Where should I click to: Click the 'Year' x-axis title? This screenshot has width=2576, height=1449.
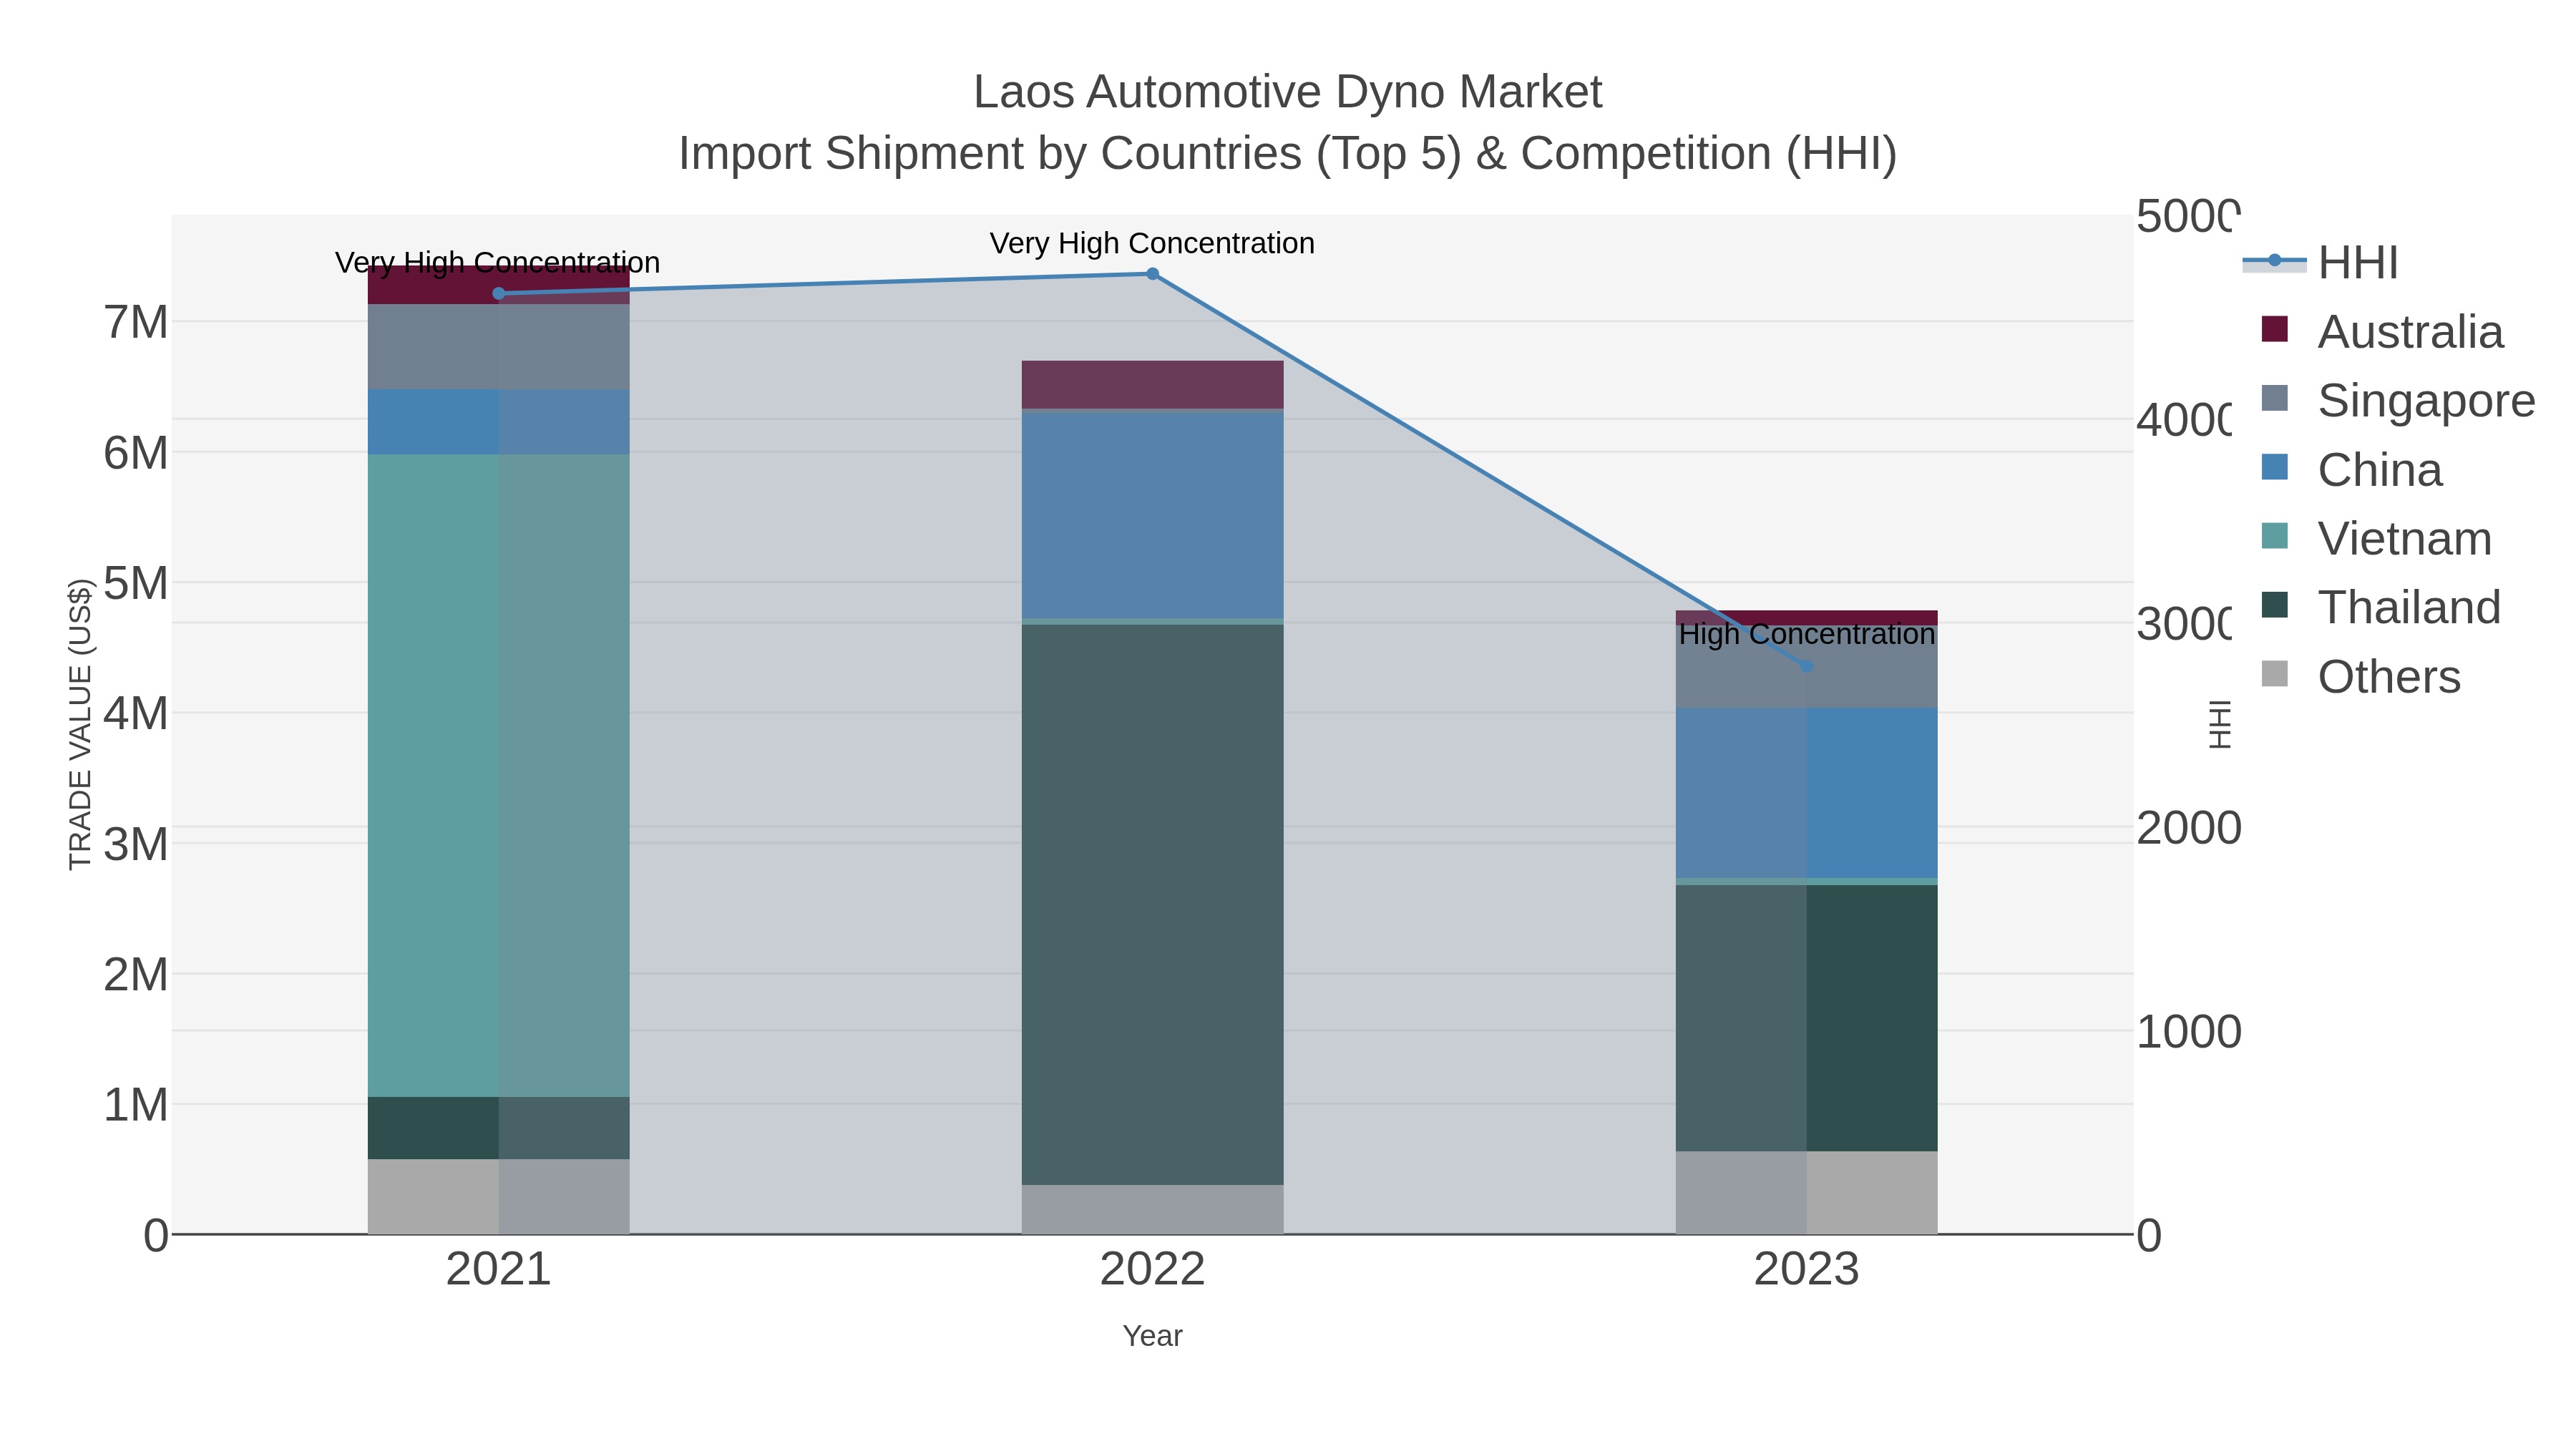[1152, 1336]
